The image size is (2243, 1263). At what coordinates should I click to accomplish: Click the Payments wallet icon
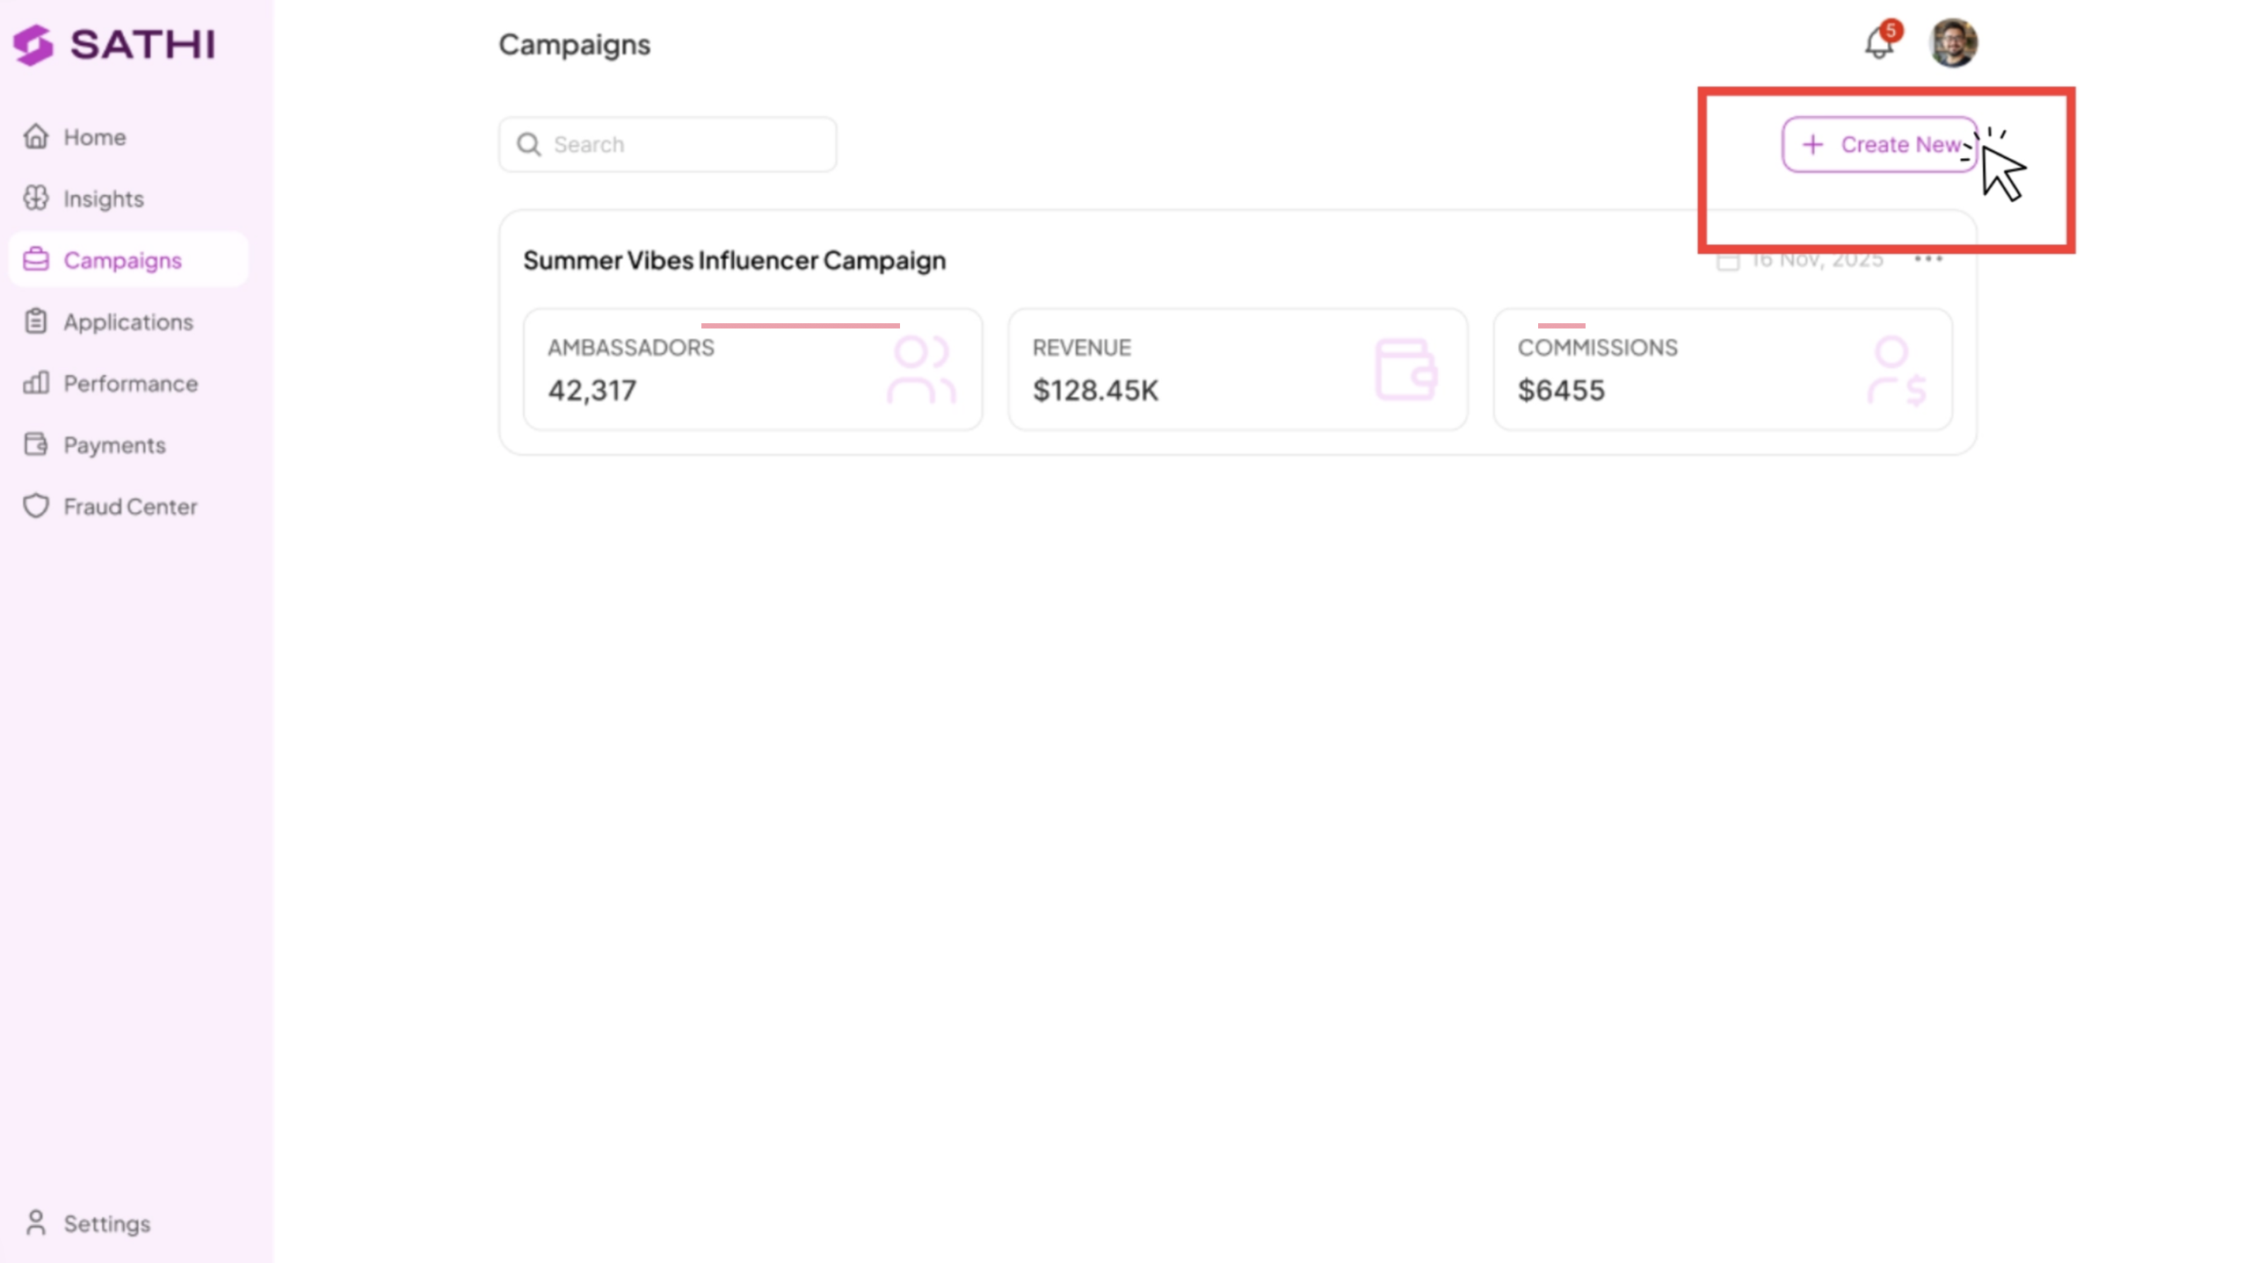coord(36,444)
